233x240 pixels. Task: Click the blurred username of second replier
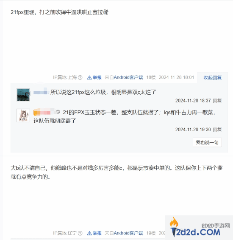tap(44, 112)
